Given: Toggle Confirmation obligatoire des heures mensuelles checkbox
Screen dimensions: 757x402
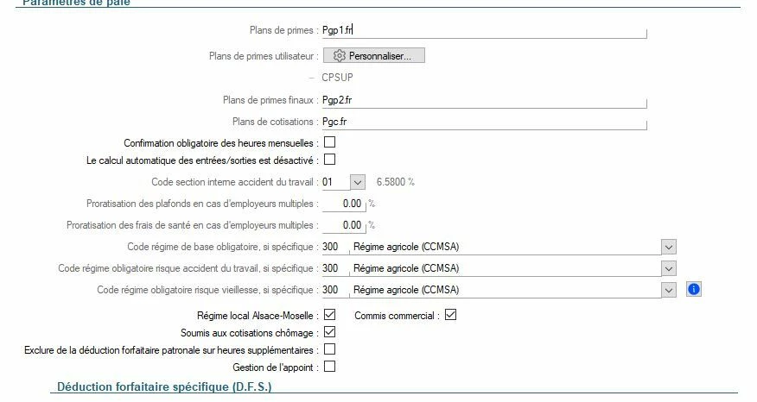Looking at the screenshot, I should click(x=329, y=141).
